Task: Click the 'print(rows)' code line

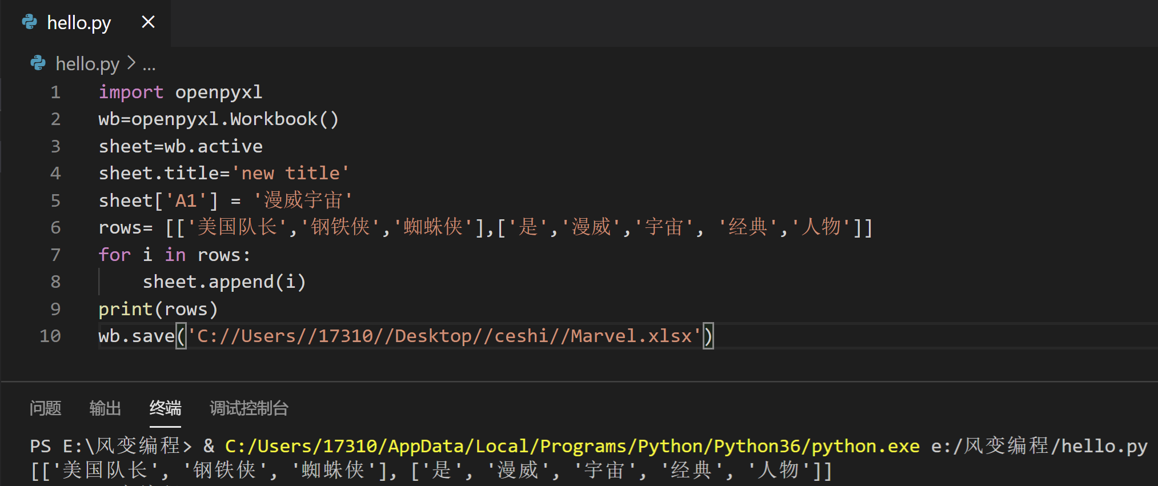Action: (158, 309)
